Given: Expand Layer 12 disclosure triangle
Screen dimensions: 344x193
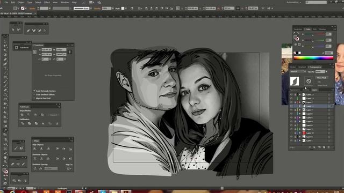Looking at the screenshot, I should tap(300, 94).
